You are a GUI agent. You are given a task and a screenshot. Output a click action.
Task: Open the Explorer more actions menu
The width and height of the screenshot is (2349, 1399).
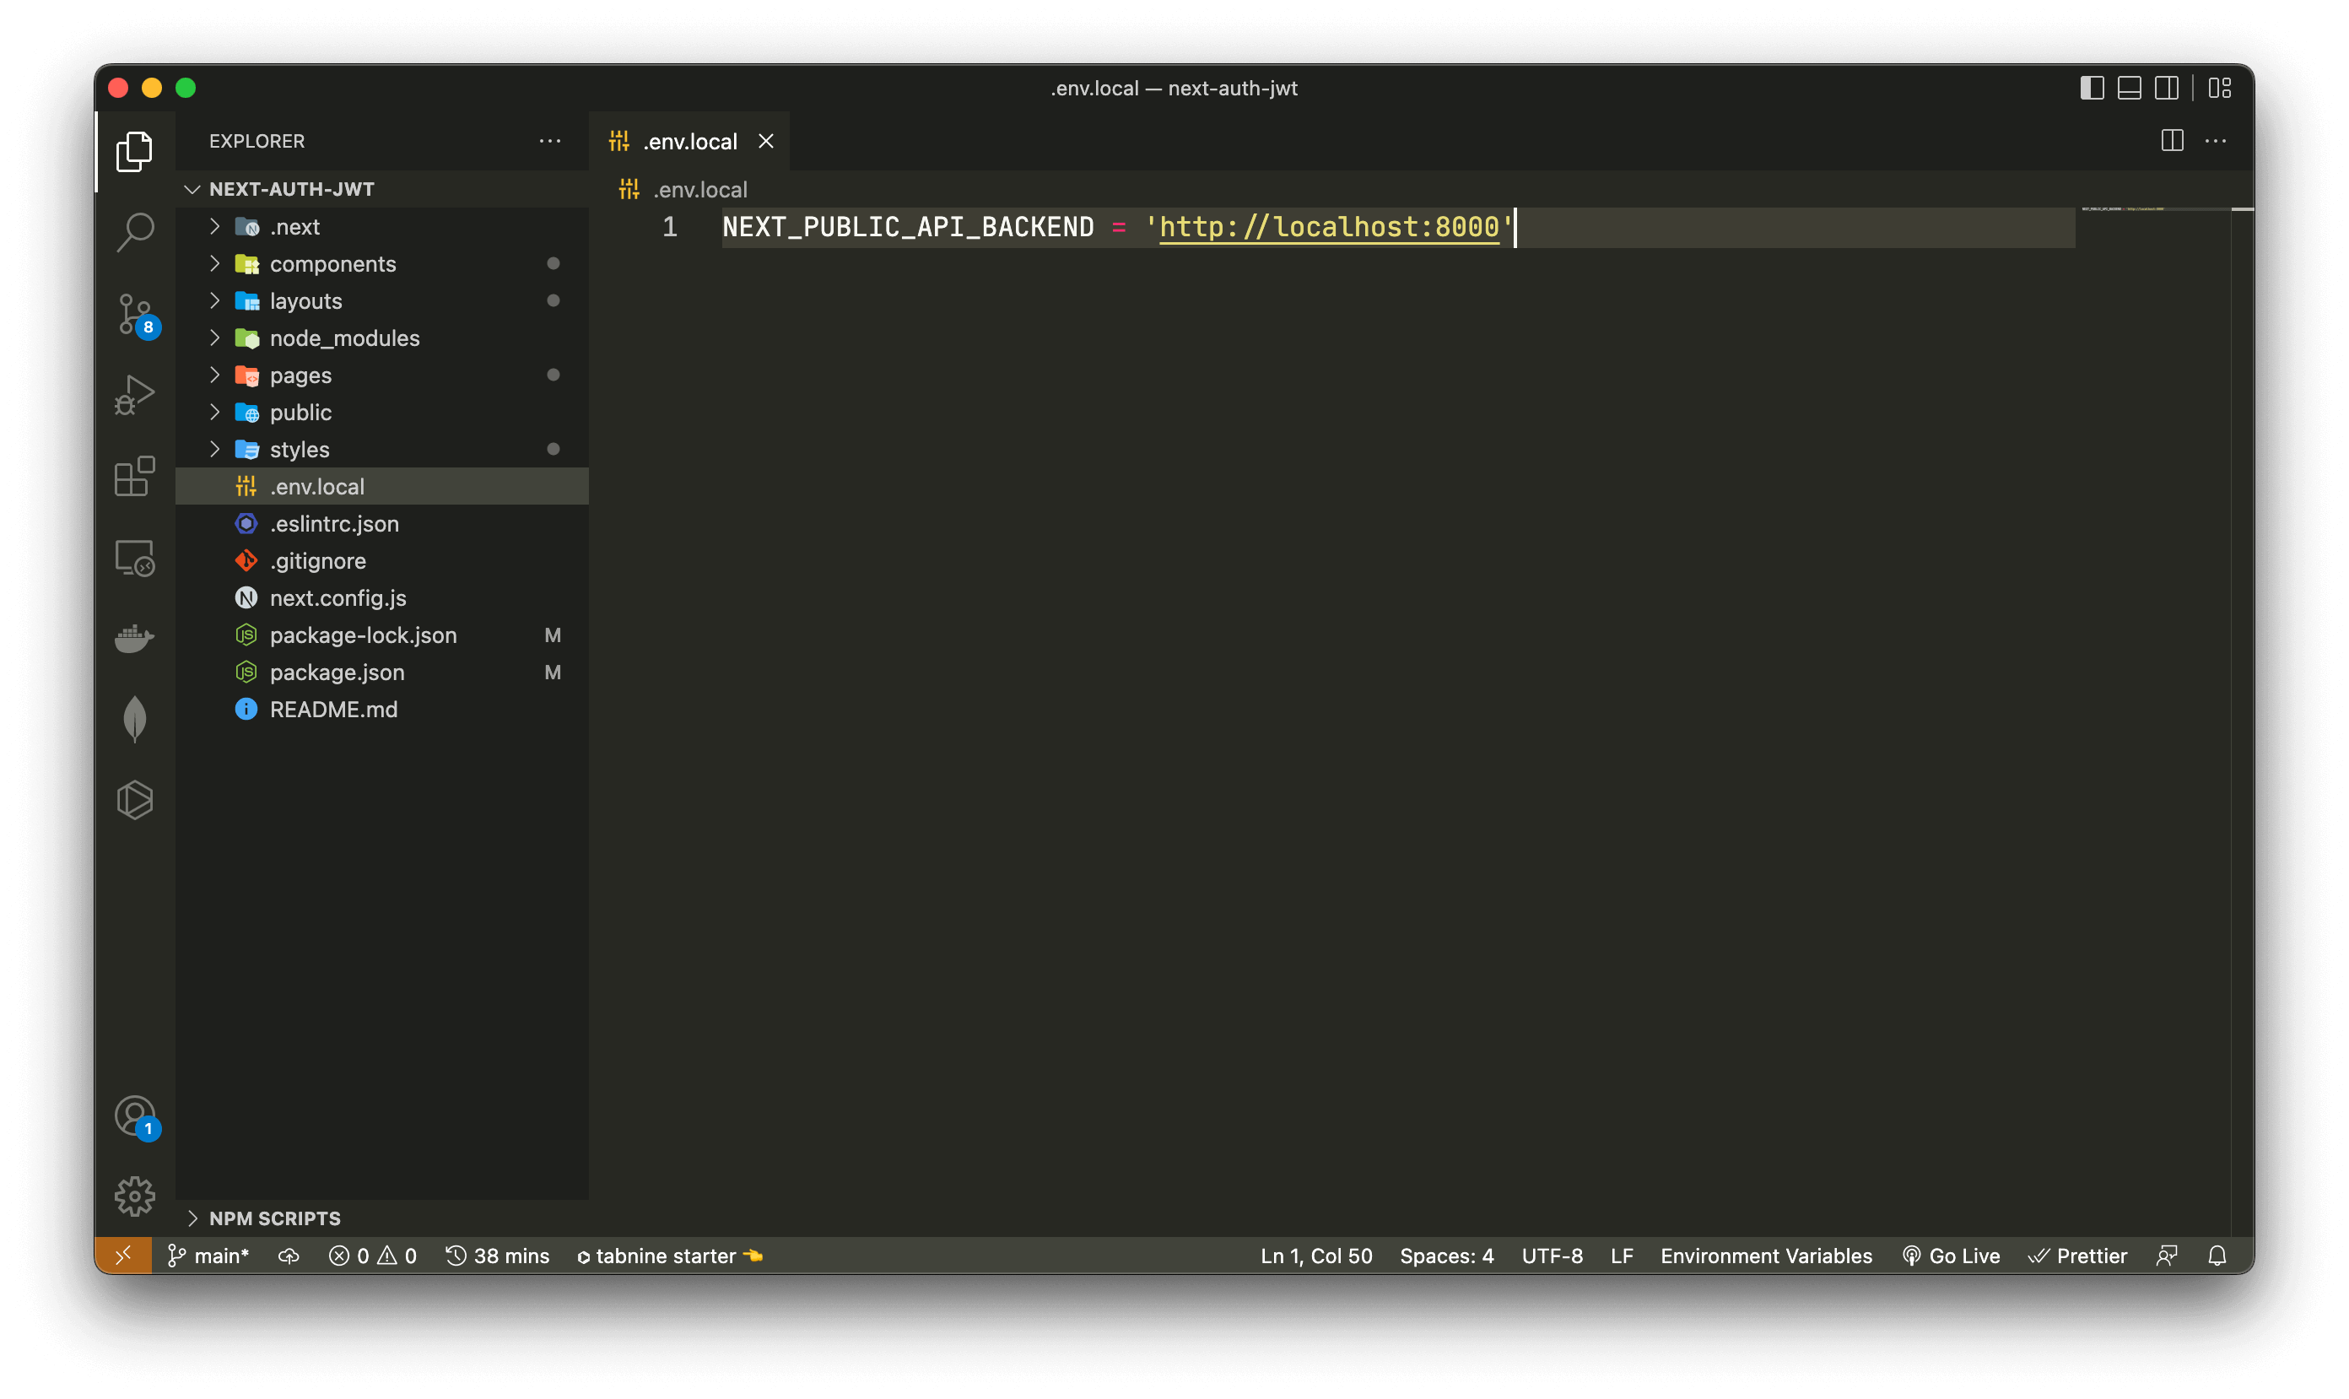[x=549, y=142]
